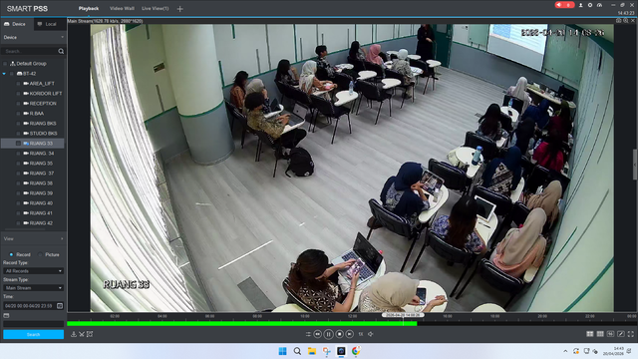Tick the RUANG 33 camera checkbox
The height and width of the screenshot is (359, 638).
18,144
